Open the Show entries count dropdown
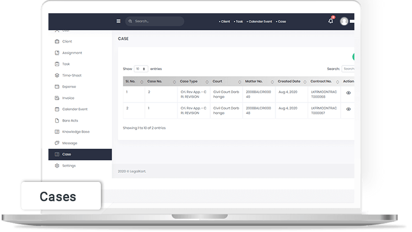The width and height of the screenshot is (412, 232). click(x=141, y=69)
